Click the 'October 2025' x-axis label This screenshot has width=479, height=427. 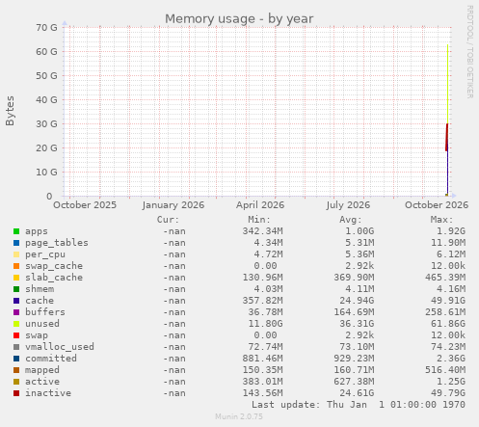(85, 205)
